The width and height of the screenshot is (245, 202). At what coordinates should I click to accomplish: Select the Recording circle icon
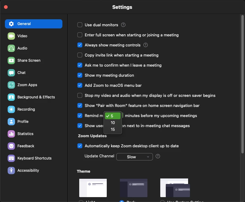11,109
